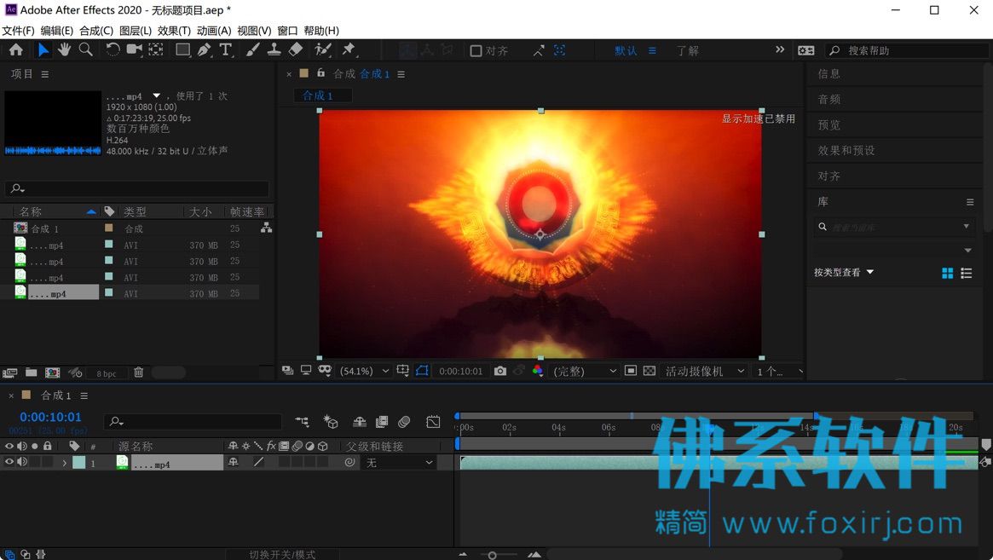This screenshot has width=993, height=560.
Task: Select the Rectangle shape tool
Action: click(x=183, y=50)
